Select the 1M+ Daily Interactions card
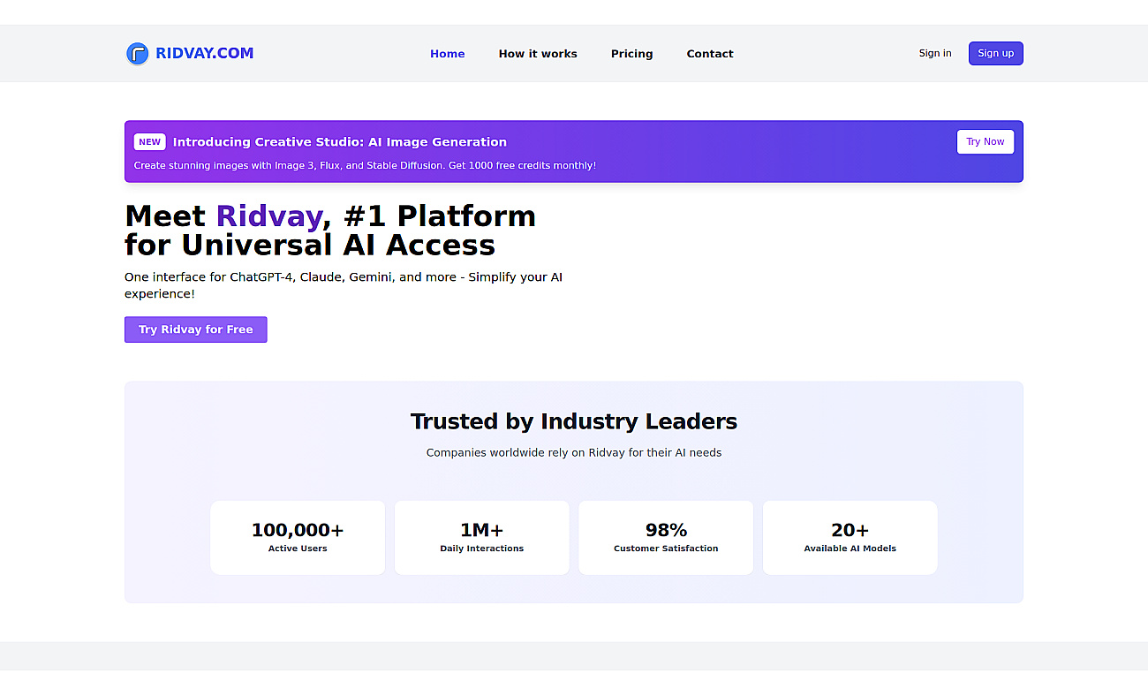 (x=482, y=538)
